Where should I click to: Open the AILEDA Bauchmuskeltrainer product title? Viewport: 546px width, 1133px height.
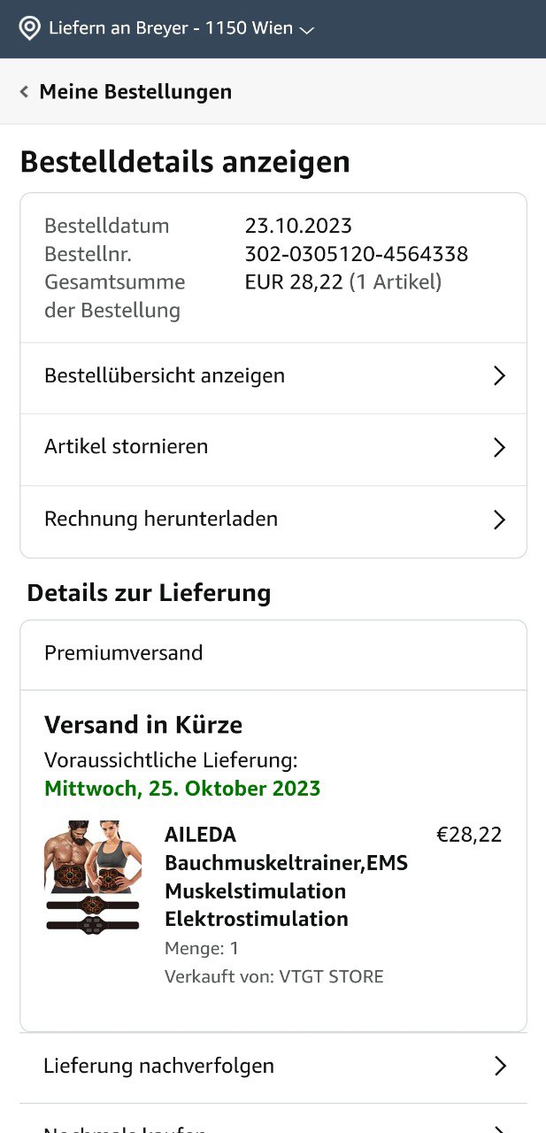[x=286, y=876]
